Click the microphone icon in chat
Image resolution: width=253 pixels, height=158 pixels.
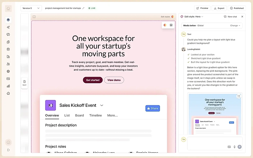tap(235, 147)
